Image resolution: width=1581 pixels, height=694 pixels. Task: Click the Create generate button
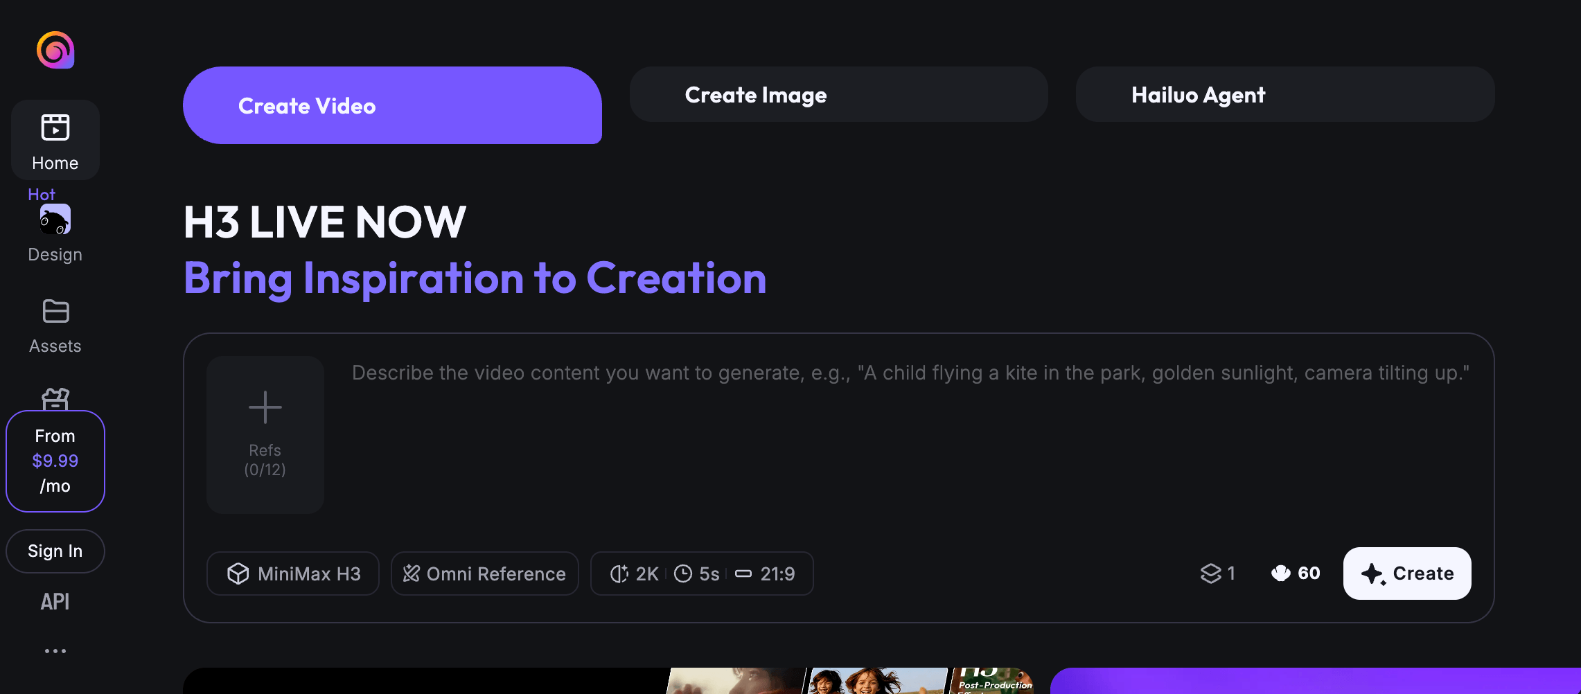coord(1407,573)
